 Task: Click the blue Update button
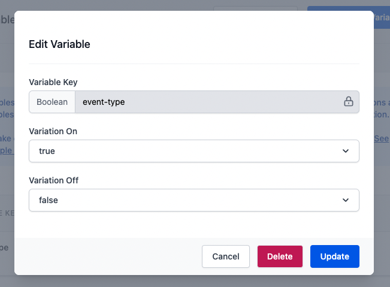(334, 256)
